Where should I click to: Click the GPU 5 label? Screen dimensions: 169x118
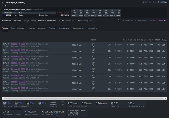pos(6,75)
